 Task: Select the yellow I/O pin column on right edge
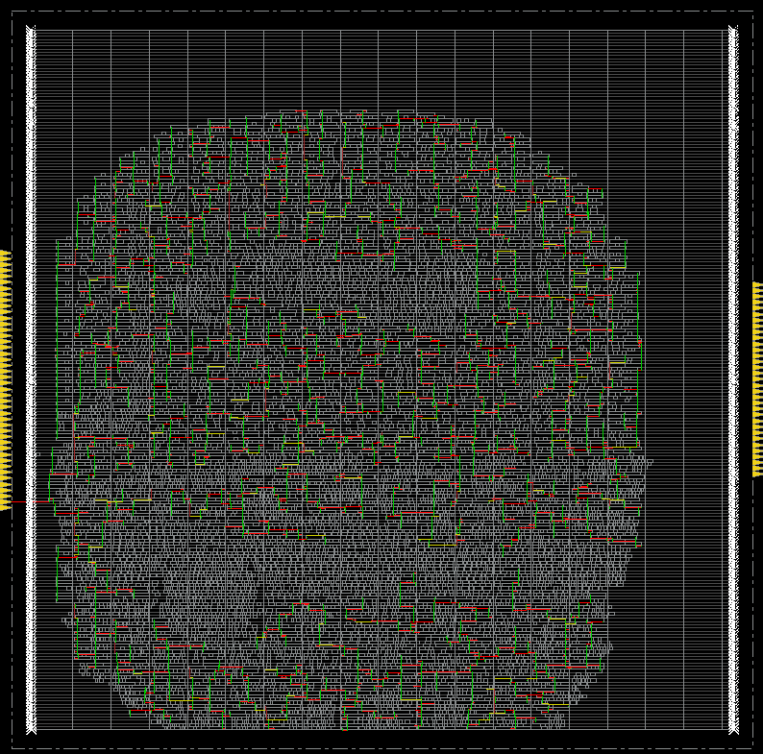coord(757,379)
